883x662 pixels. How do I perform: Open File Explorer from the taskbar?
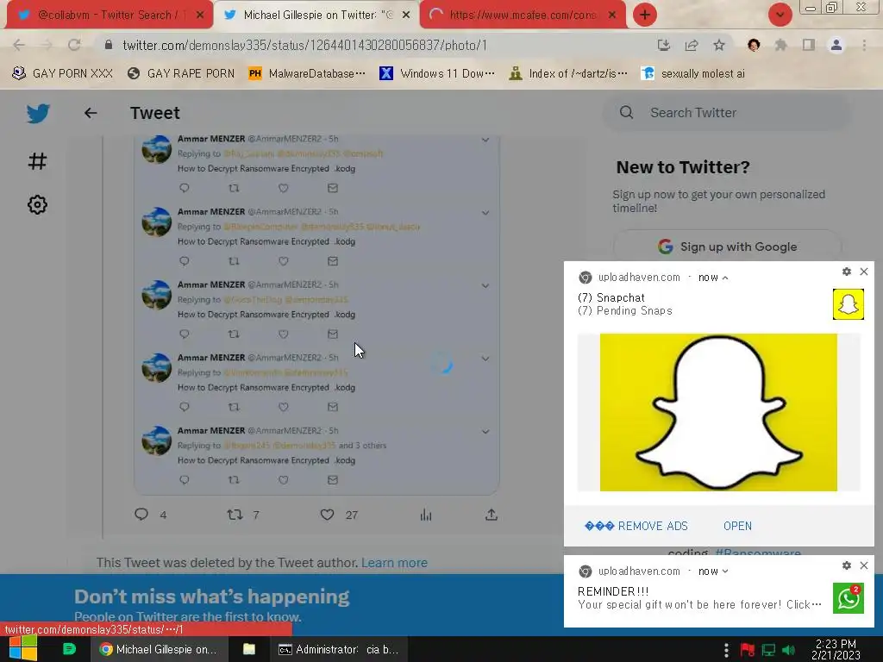249,649
